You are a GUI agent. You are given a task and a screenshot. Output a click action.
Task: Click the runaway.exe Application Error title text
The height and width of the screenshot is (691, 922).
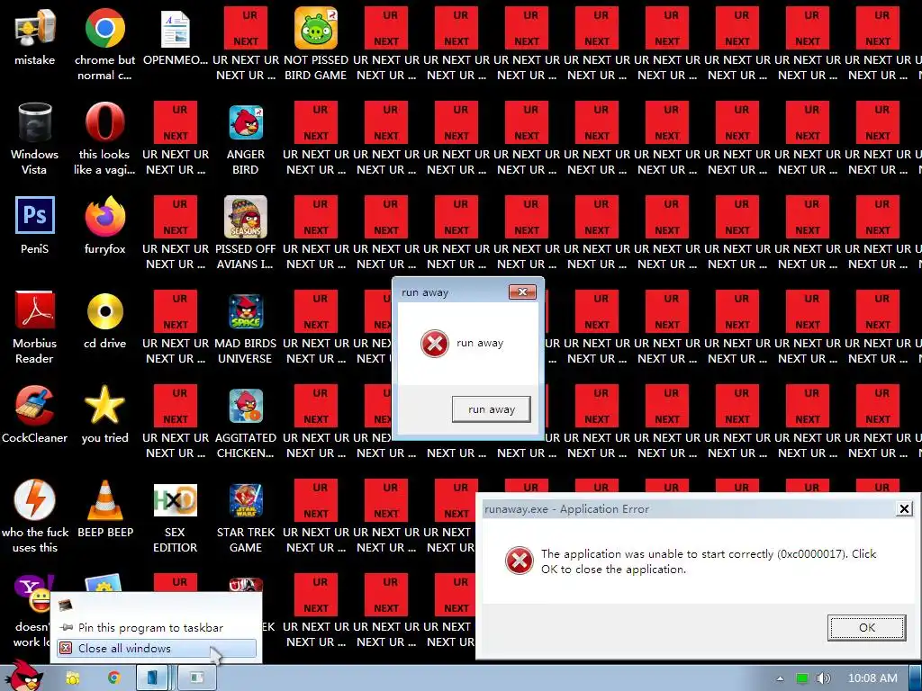tap(567, 509)
